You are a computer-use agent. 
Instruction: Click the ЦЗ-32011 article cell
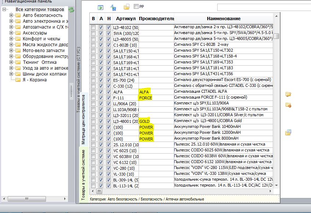coord(126,115)
